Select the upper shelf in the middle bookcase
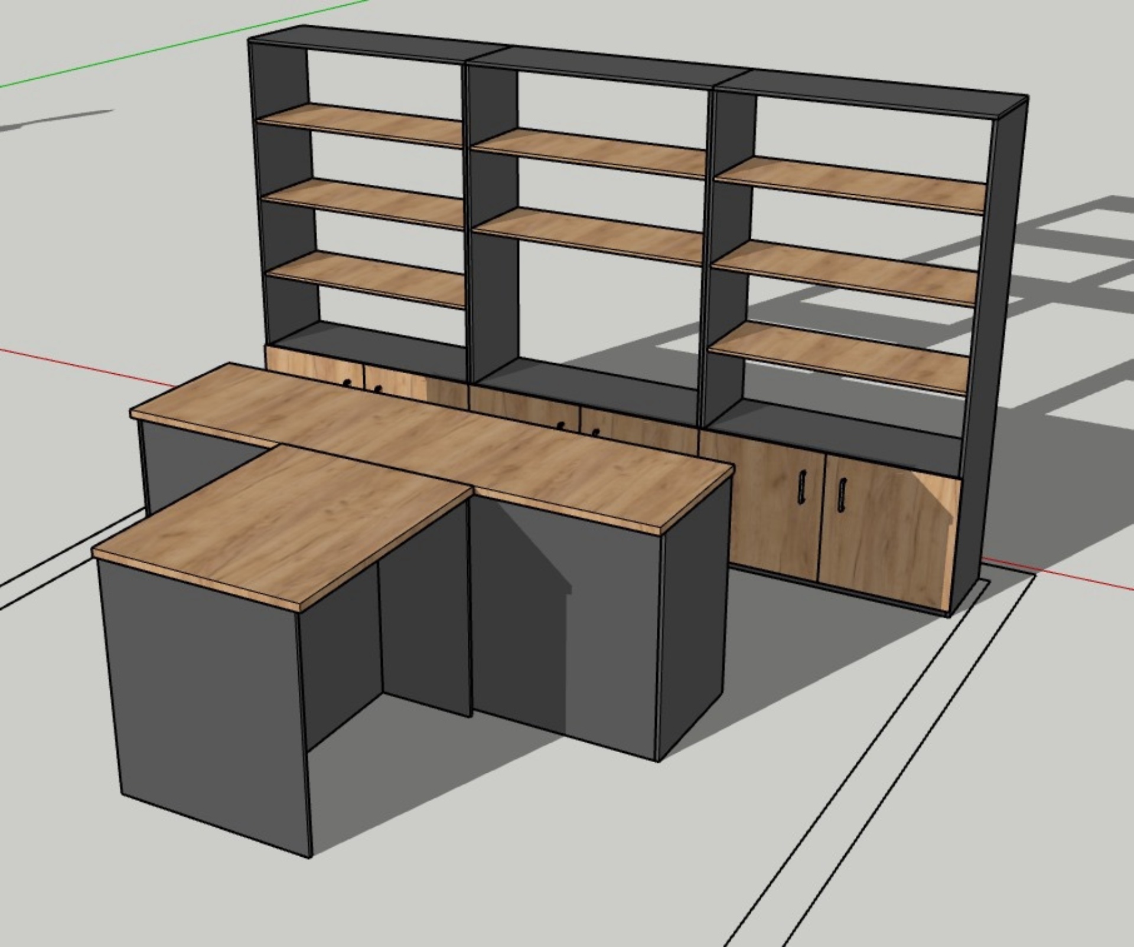Viewport: 1134px width, 947px height. 589,153
